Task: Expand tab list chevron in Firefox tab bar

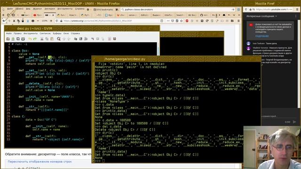Action: (234, 15)
